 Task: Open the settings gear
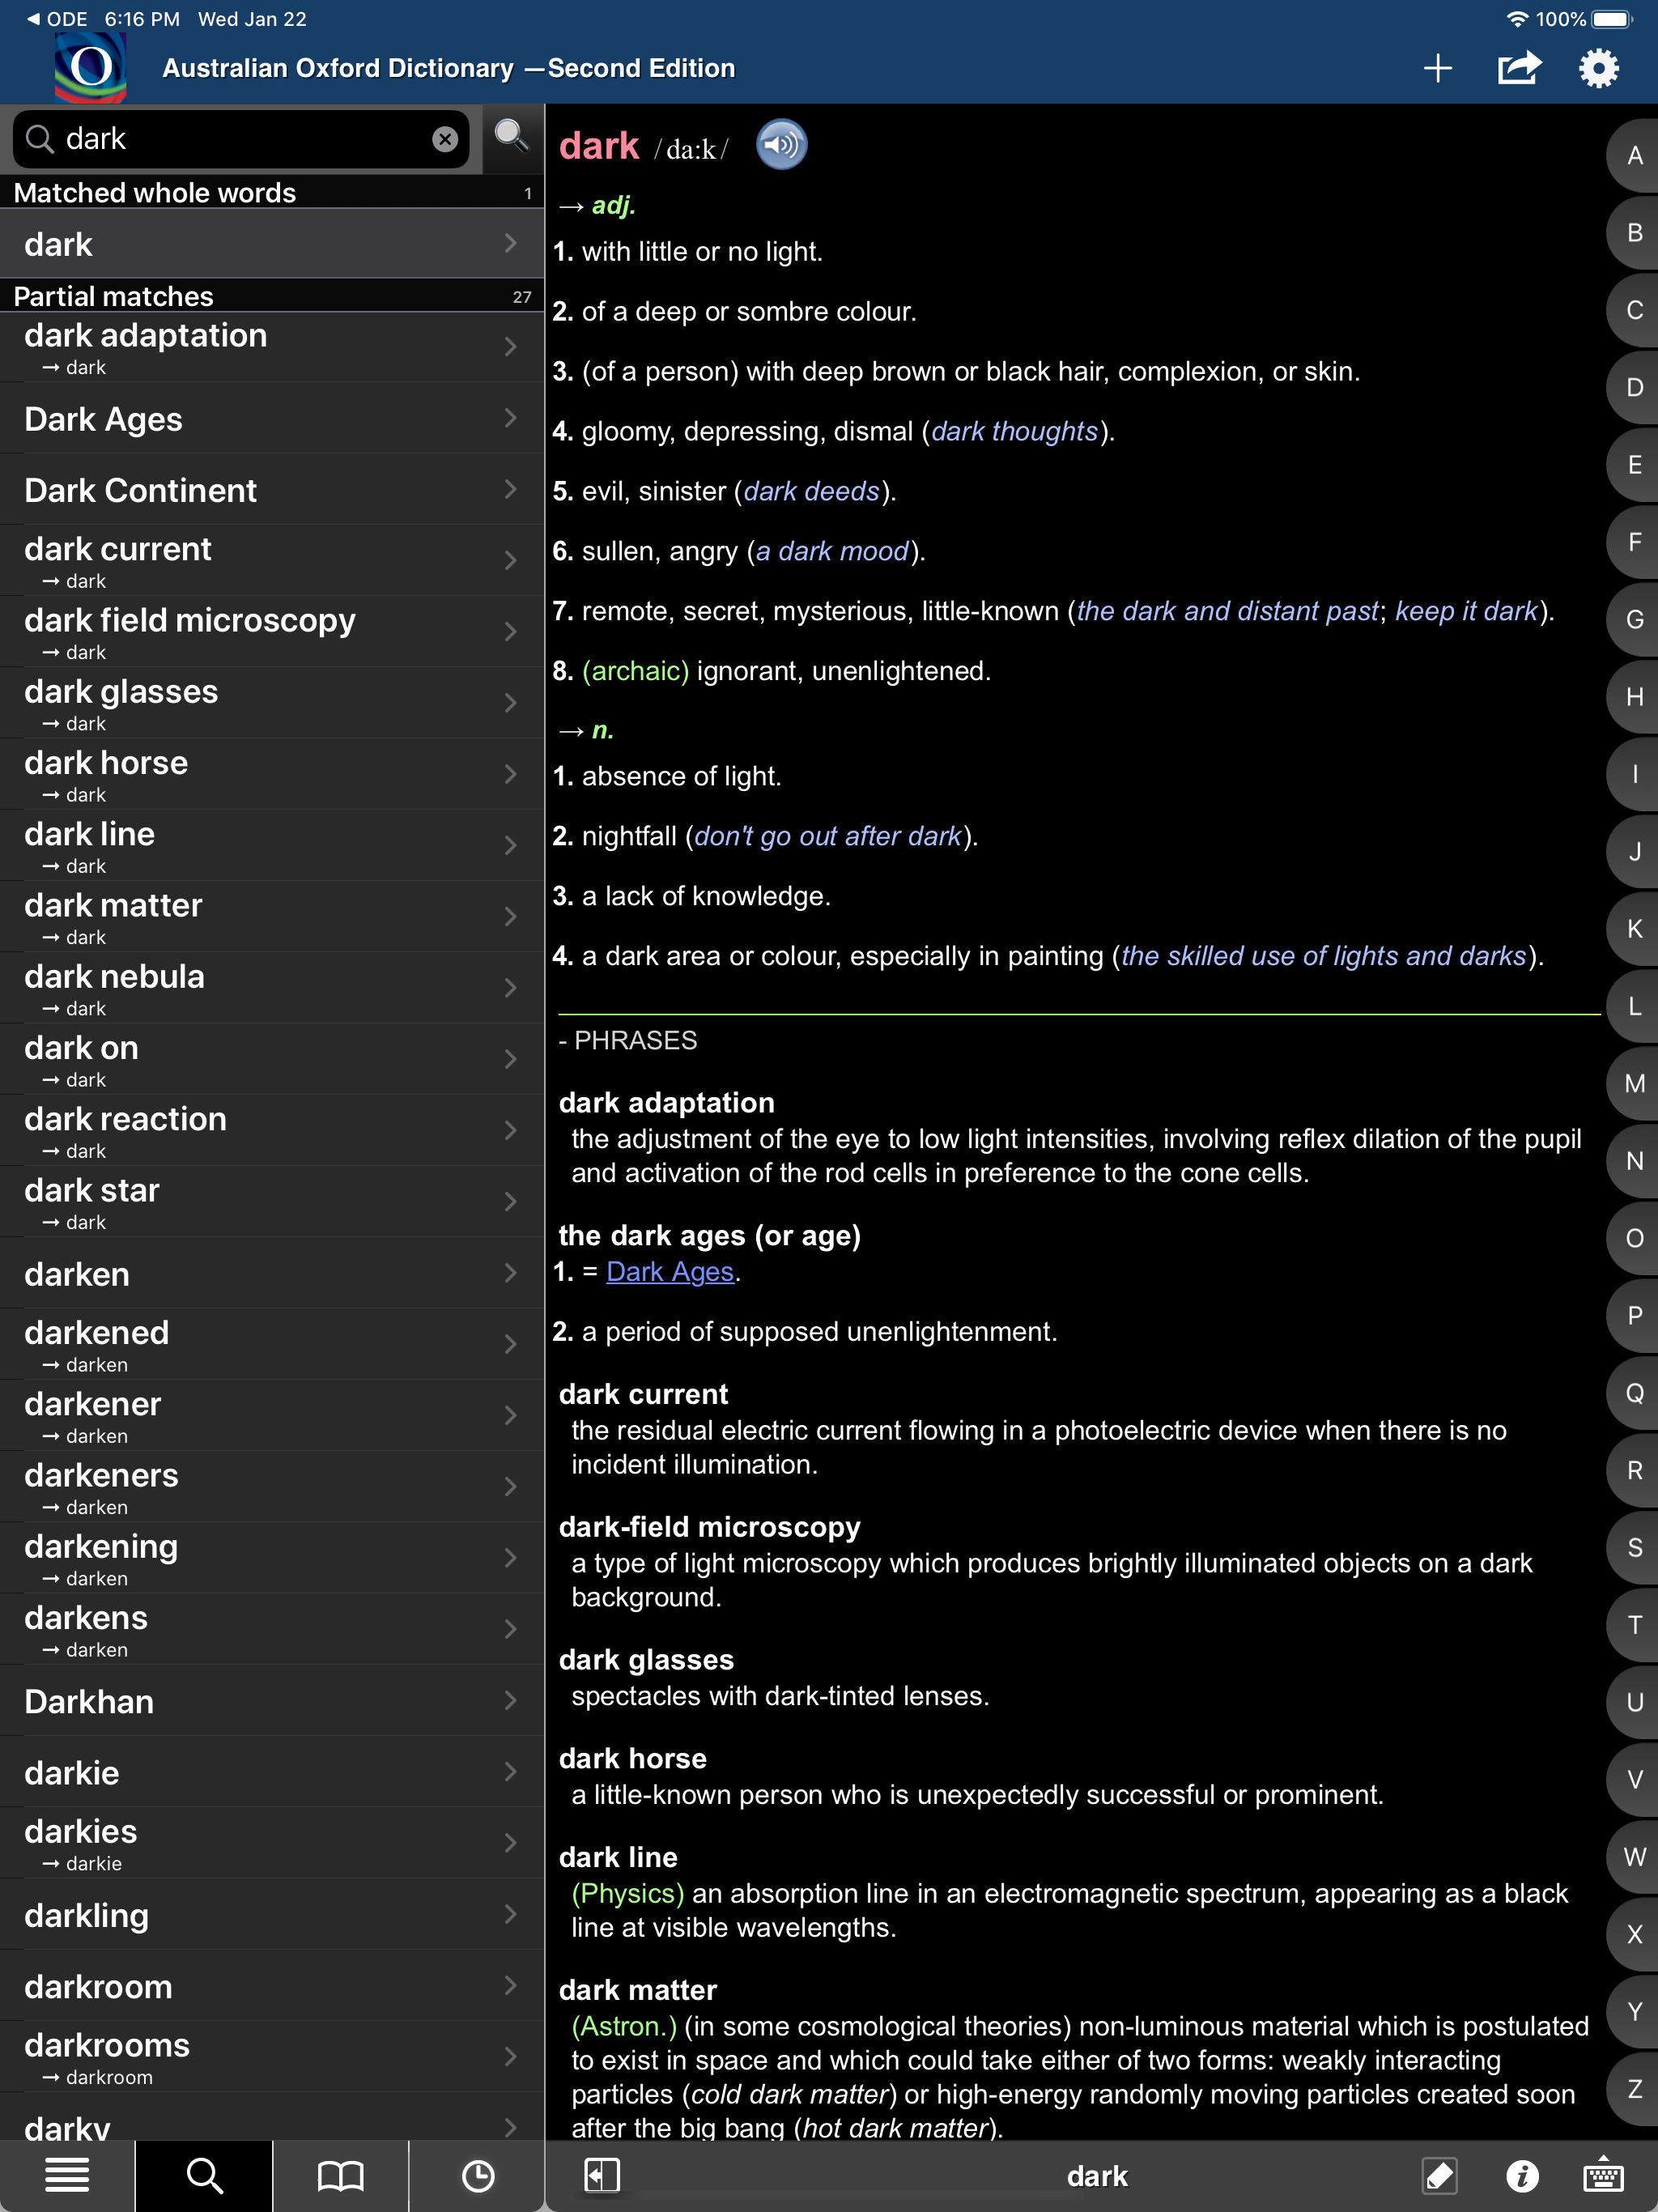coord(1598,68)
